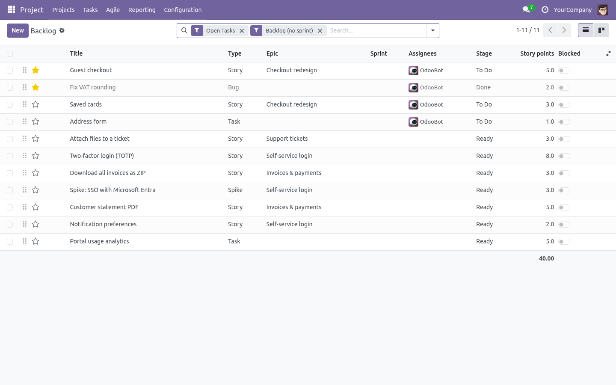The width and height of the screenshot is (616, 385).
Task: Unstar the Guest checkout task
Action: 36,70
